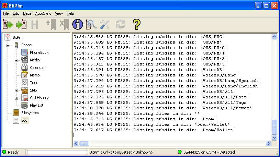Open the File menu

[6, 13]
